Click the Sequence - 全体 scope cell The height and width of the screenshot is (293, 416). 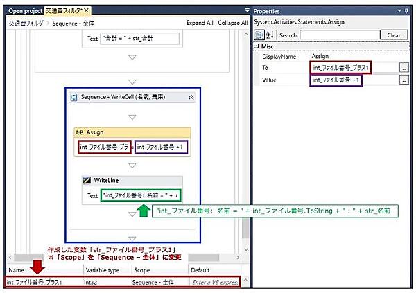coord(159,282)
